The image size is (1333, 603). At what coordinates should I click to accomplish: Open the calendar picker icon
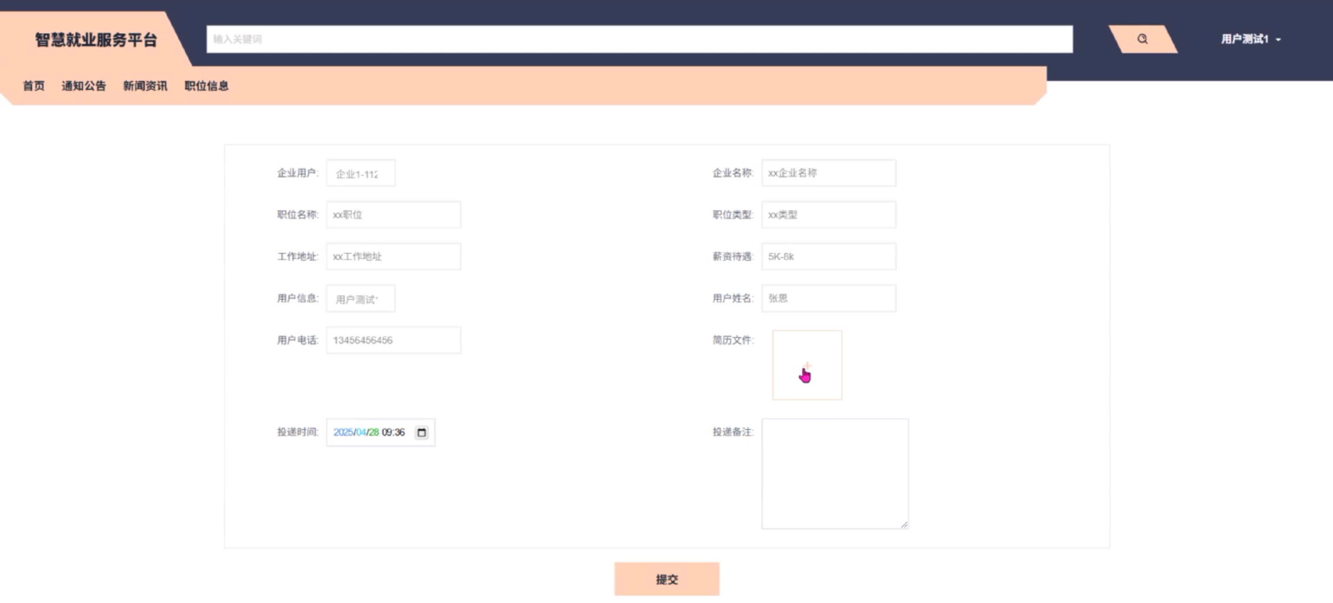coord(422,433)
